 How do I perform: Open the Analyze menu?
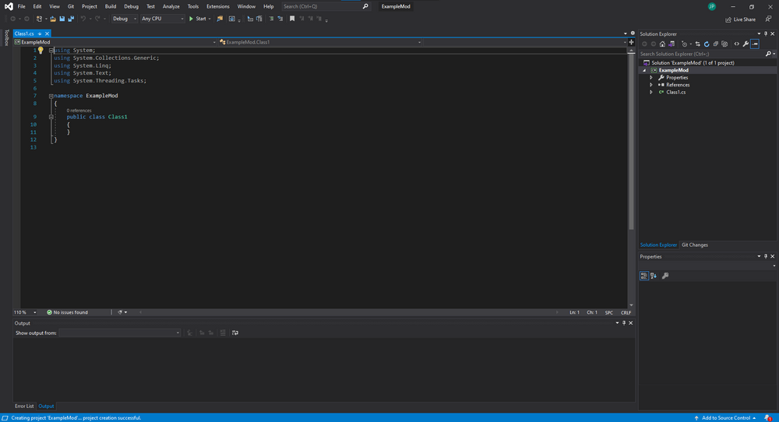171,6
